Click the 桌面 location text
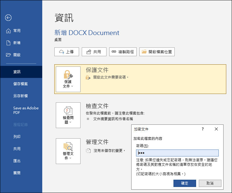Screen dimensions: 232x193 tap(58, 40)
